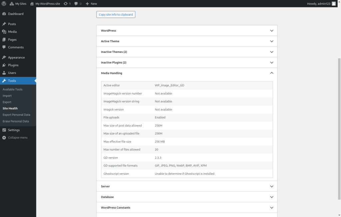Click the Appearance paintbrush icon
Screen dimensions: 341x217
click(4, 57)
